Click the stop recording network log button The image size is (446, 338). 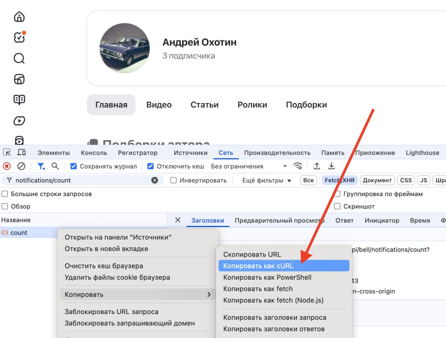click(7, 166)
